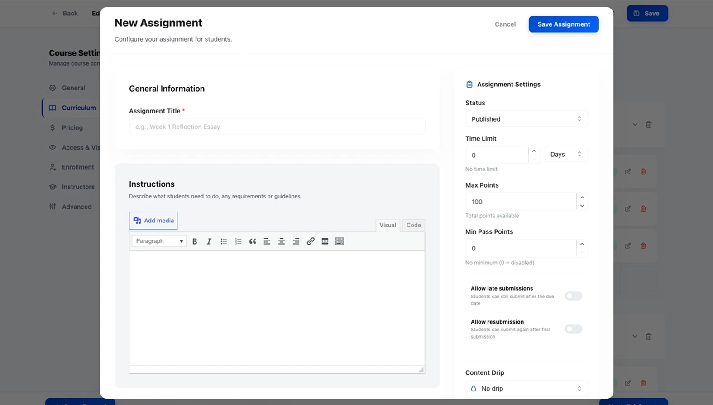
Task: Cancel the new assignment dialog
Action: (505, 24)
